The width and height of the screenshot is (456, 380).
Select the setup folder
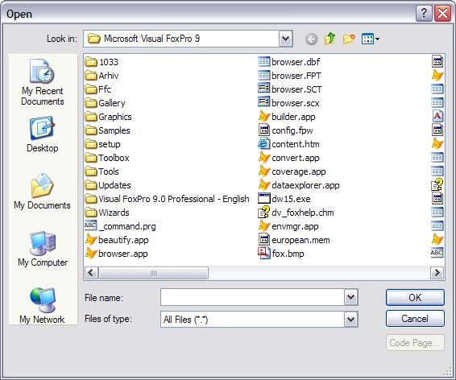(102, 144)
